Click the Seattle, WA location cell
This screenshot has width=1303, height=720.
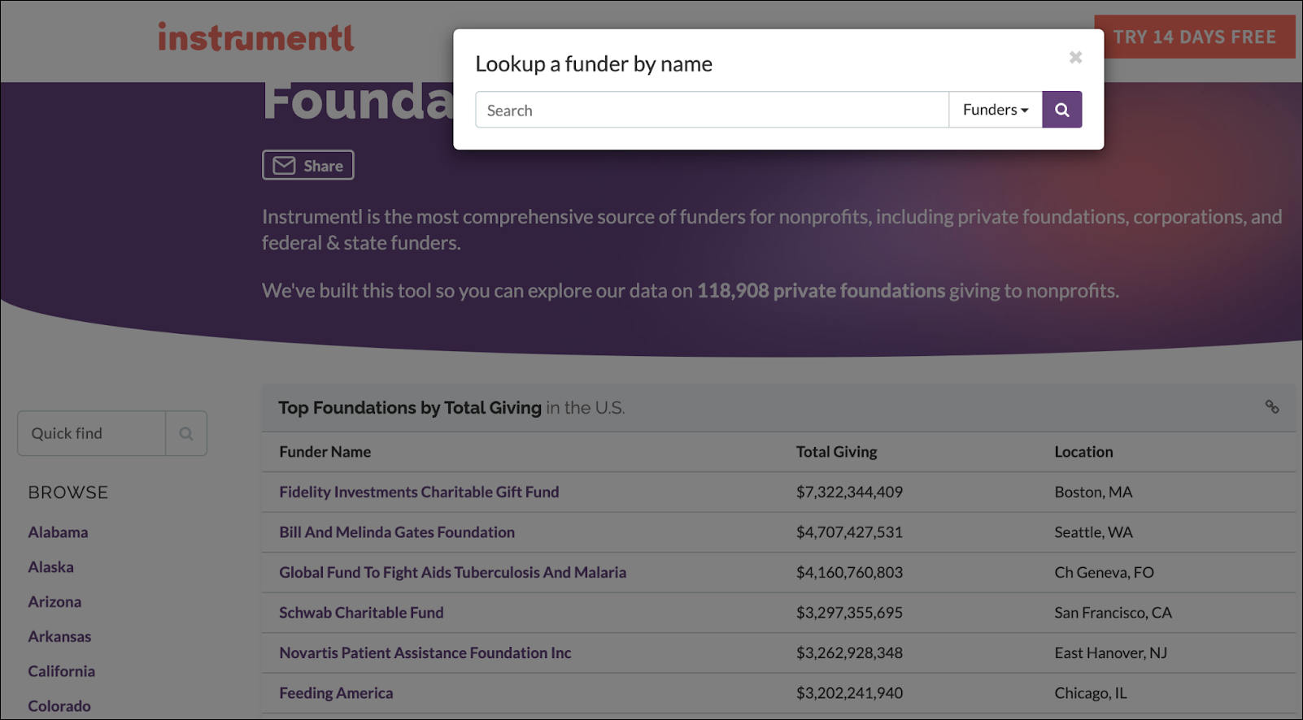pyautogui.click(x=1093, y=532)
